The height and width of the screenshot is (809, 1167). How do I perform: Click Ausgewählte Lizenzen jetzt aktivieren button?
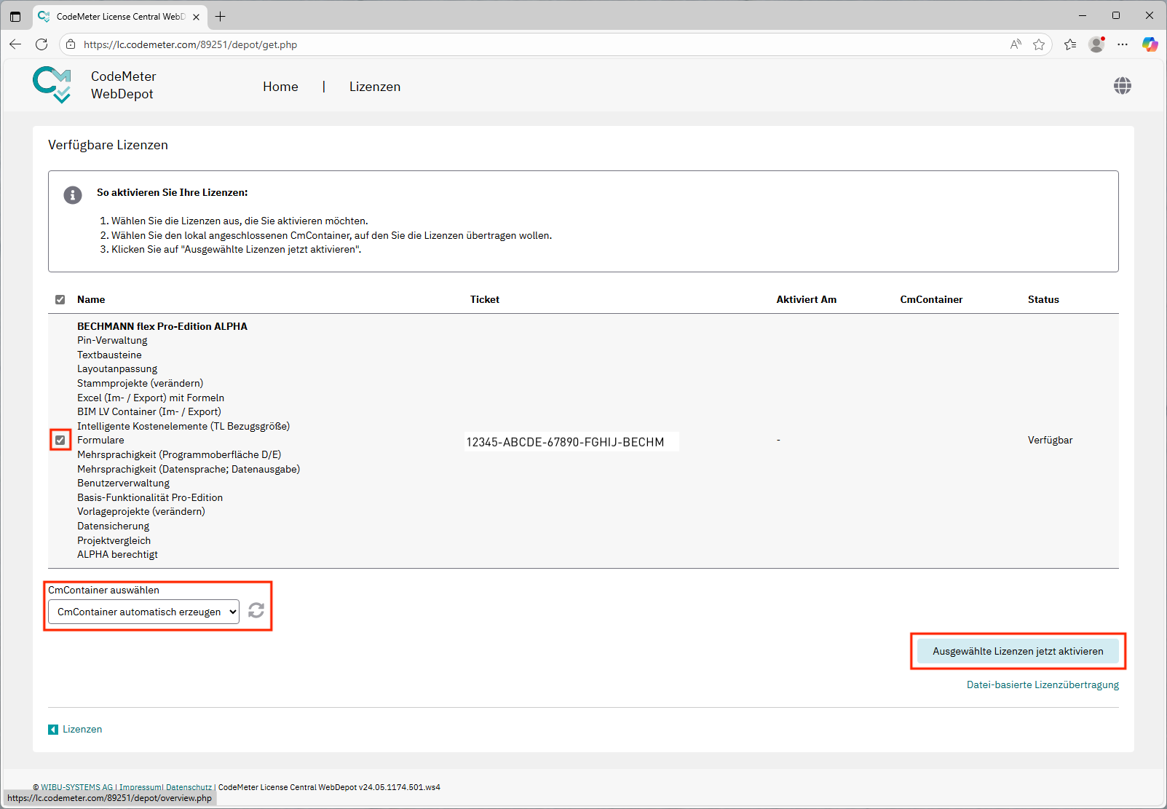(1017, 651)
